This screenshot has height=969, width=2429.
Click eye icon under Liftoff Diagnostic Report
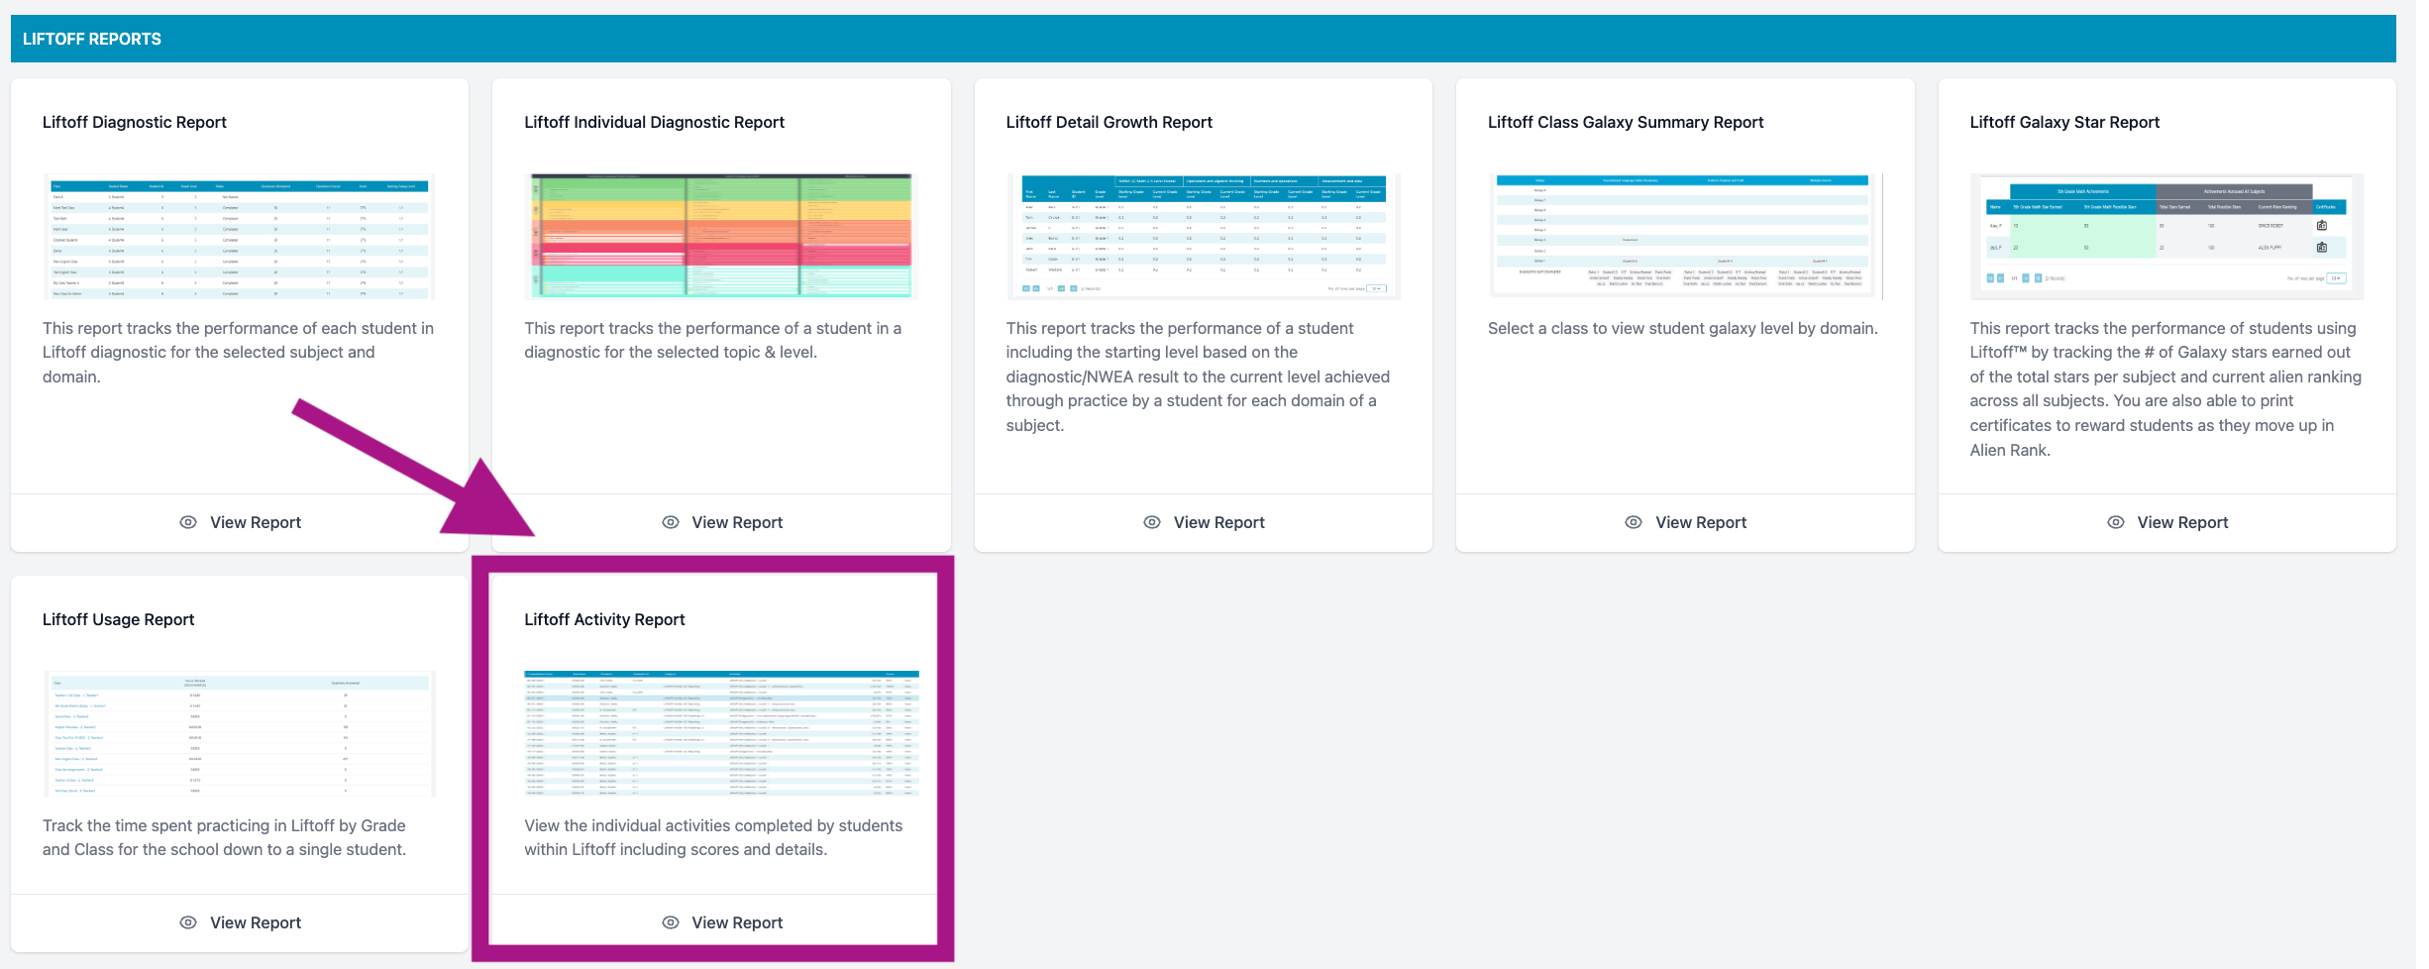coord(188,522)
